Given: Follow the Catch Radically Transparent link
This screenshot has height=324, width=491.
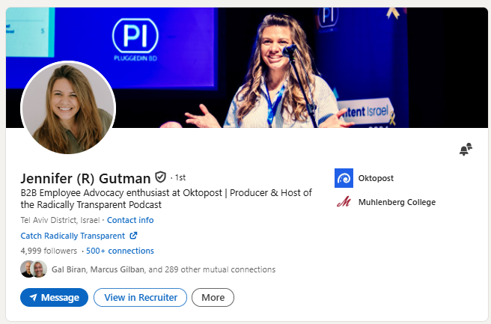Looking at the screenshot, I should point(73,236).
